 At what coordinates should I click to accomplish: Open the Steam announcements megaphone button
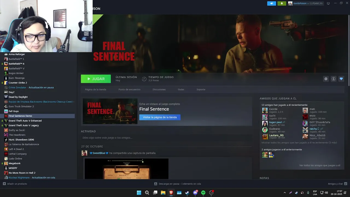click(272, 3)
